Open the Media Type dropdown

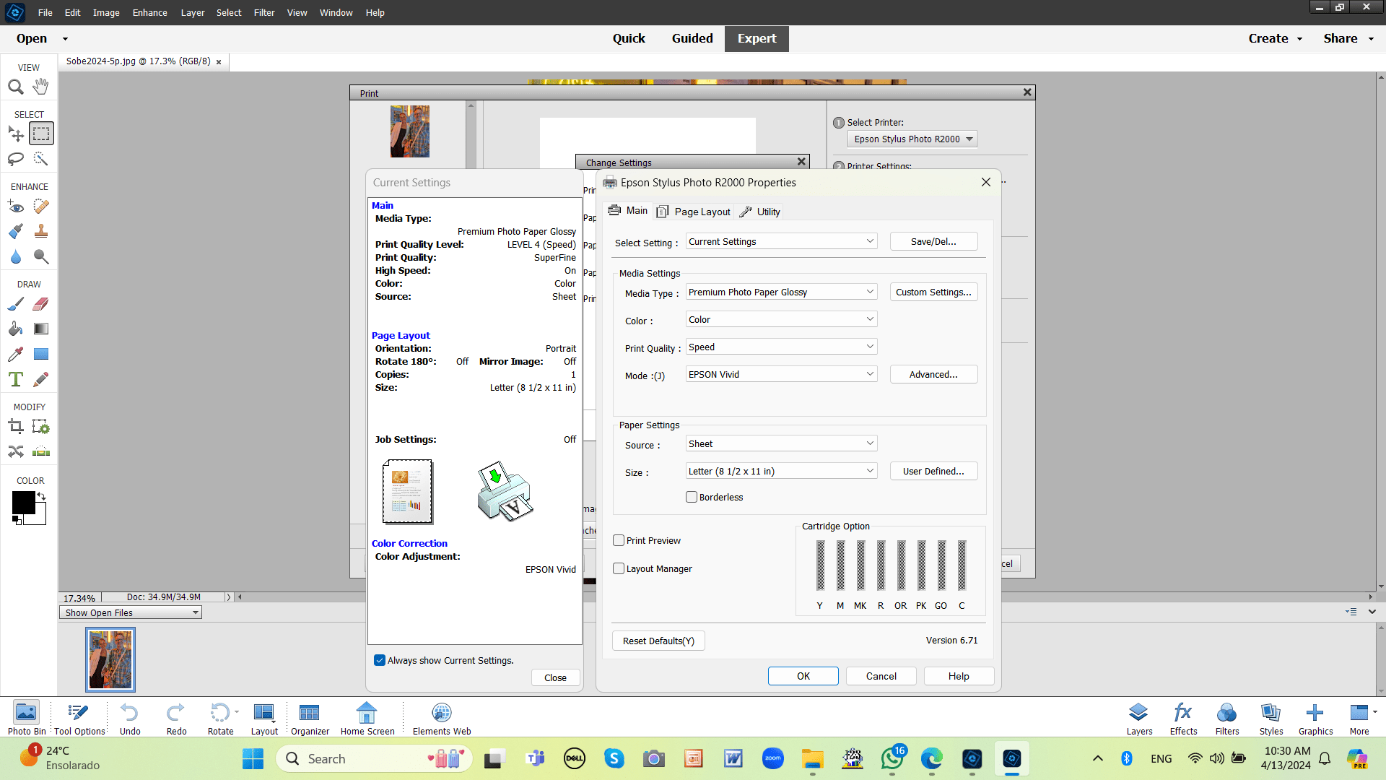870,291
